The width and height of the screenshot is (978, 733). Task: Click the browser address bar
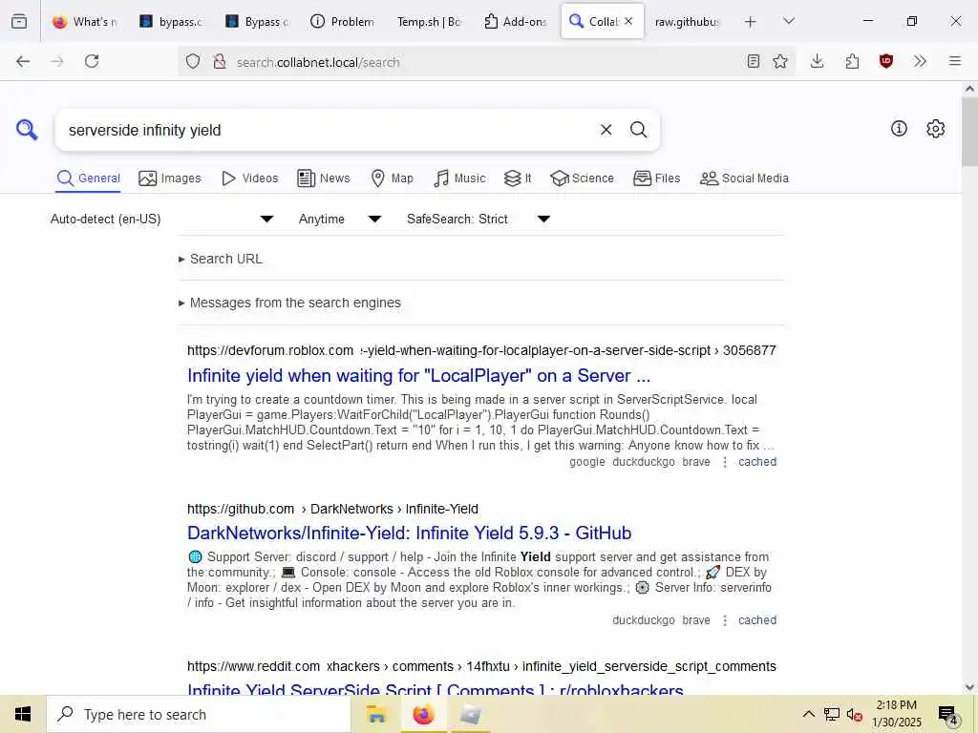(x=486, y=62)
